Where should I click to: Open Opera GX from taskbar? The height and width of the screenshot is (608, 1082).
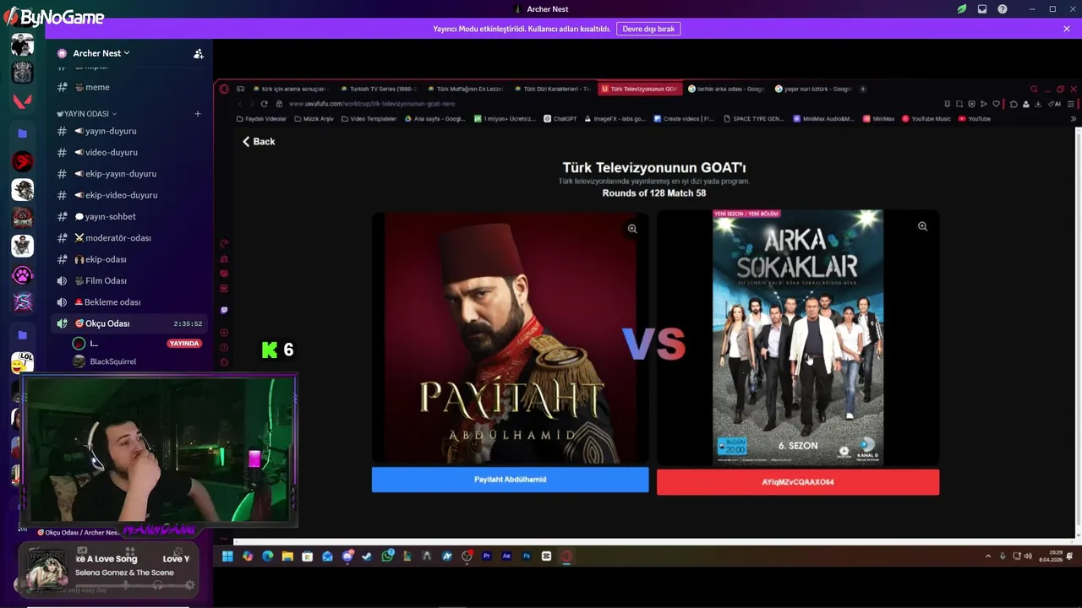tap(566, 556)
